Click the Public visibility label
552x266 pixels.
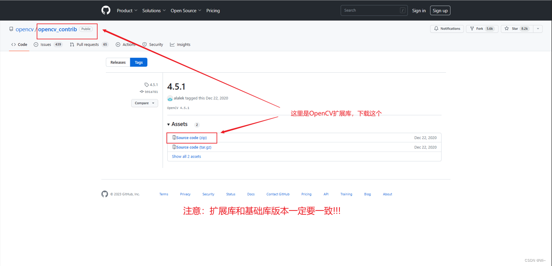(86, 29)
